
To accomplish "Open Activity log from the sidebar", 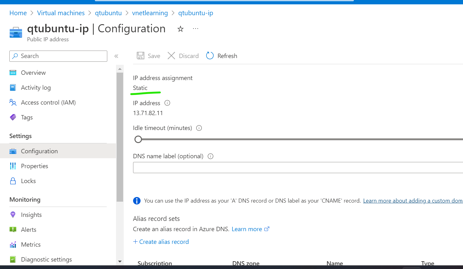I will pos(36,87).
